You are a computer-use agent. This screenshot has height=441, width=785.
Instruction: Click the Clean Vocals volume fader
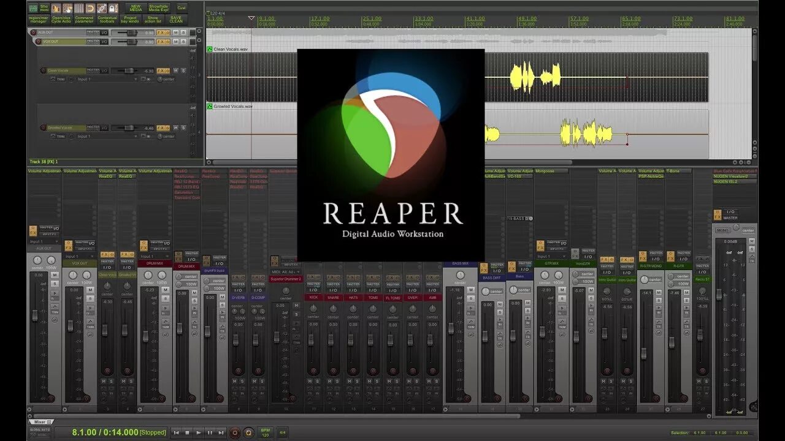coord(129,70)
